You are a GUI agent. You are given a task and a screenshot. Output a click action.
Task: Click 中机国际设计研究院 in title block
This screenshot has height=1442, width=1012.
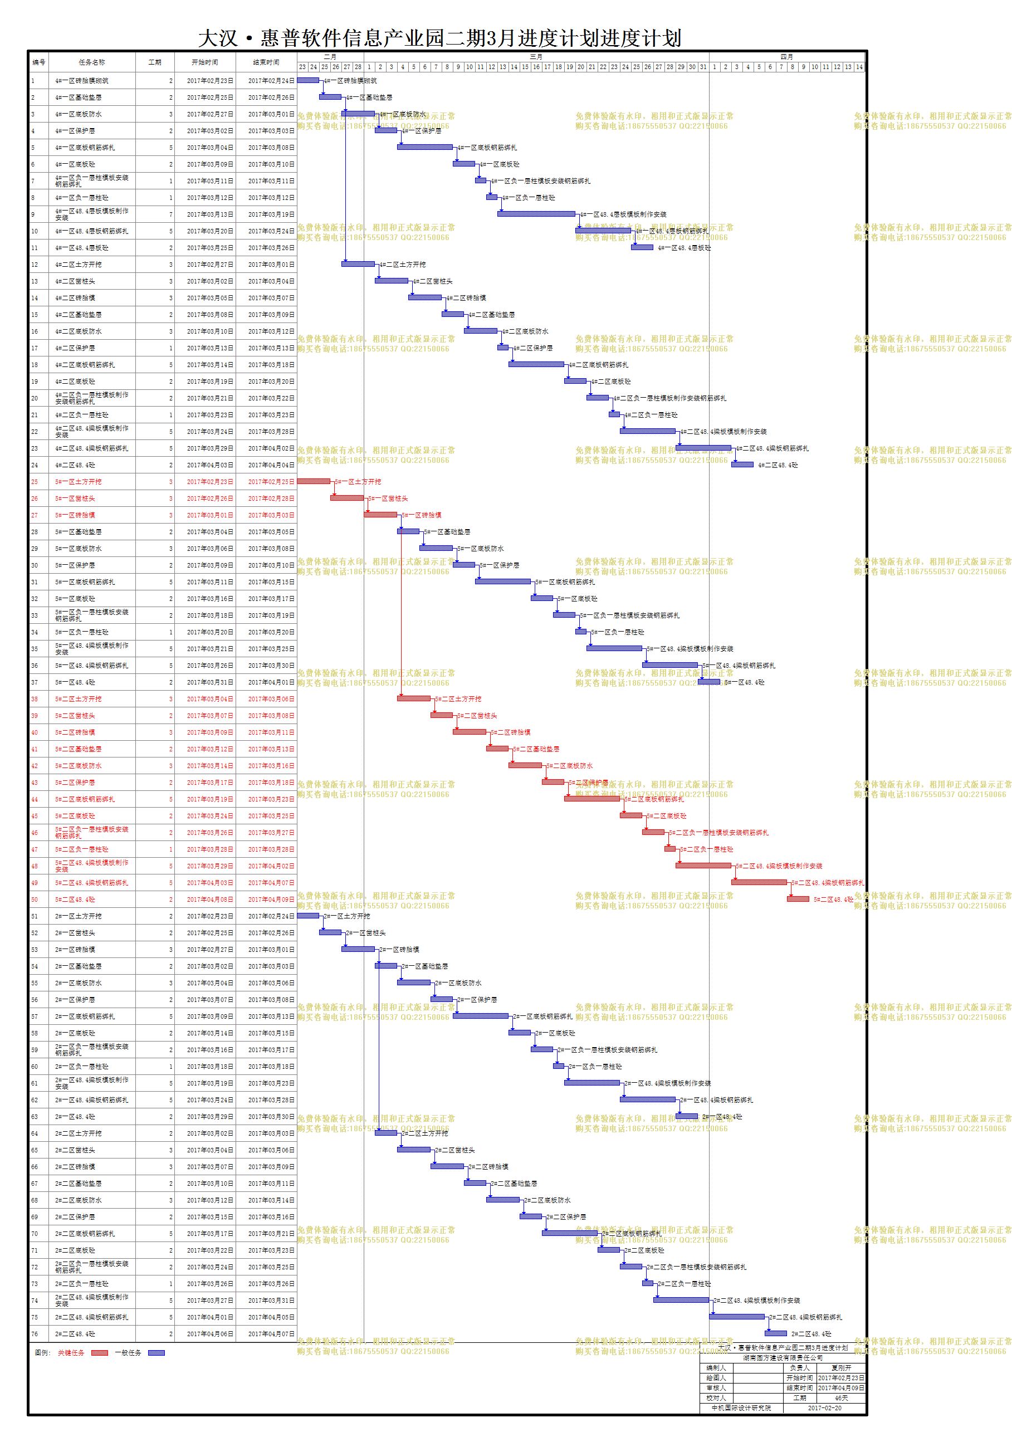coord(741,1408)
